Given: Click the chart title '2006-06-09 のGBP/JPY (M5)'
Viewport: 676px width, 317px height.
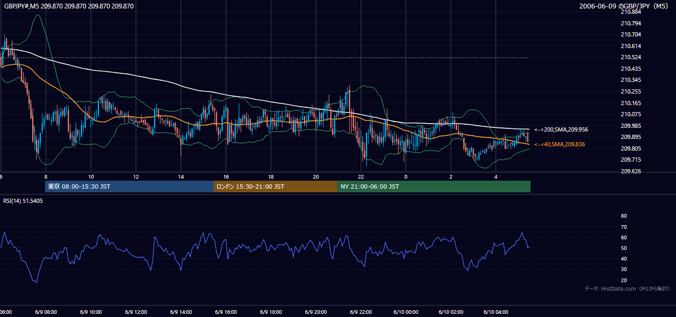Looking at the screenshot, I should pos(624,6).
